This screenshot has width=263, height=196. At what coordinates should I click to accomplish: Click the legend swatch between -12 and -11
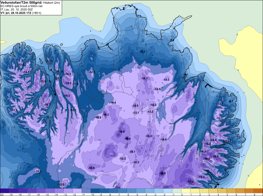pyautogui.click(x=77, y=191)
